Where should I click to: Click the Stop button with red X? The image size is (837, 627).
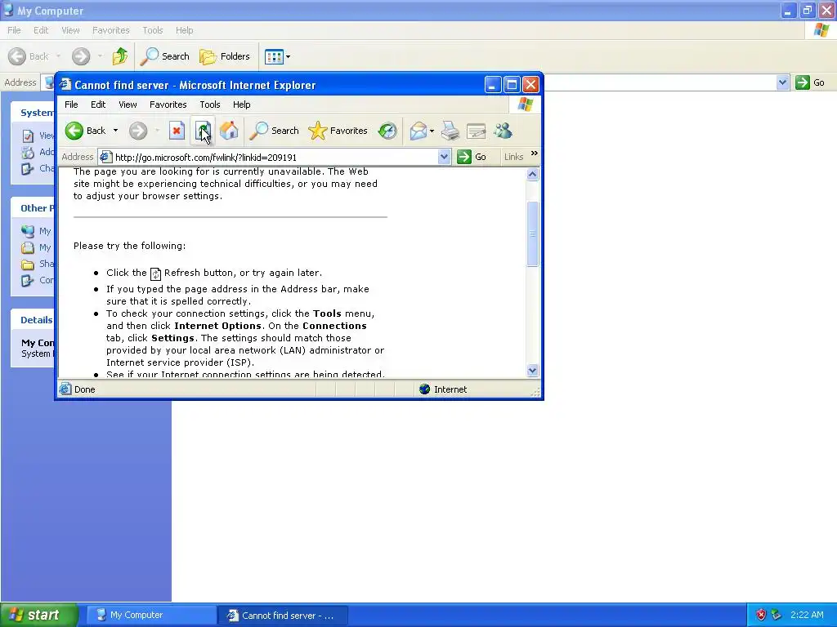[177, 131]
